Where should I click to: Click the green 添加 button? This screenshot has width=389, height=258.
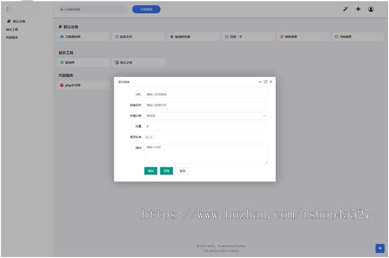tap(151, 171)
